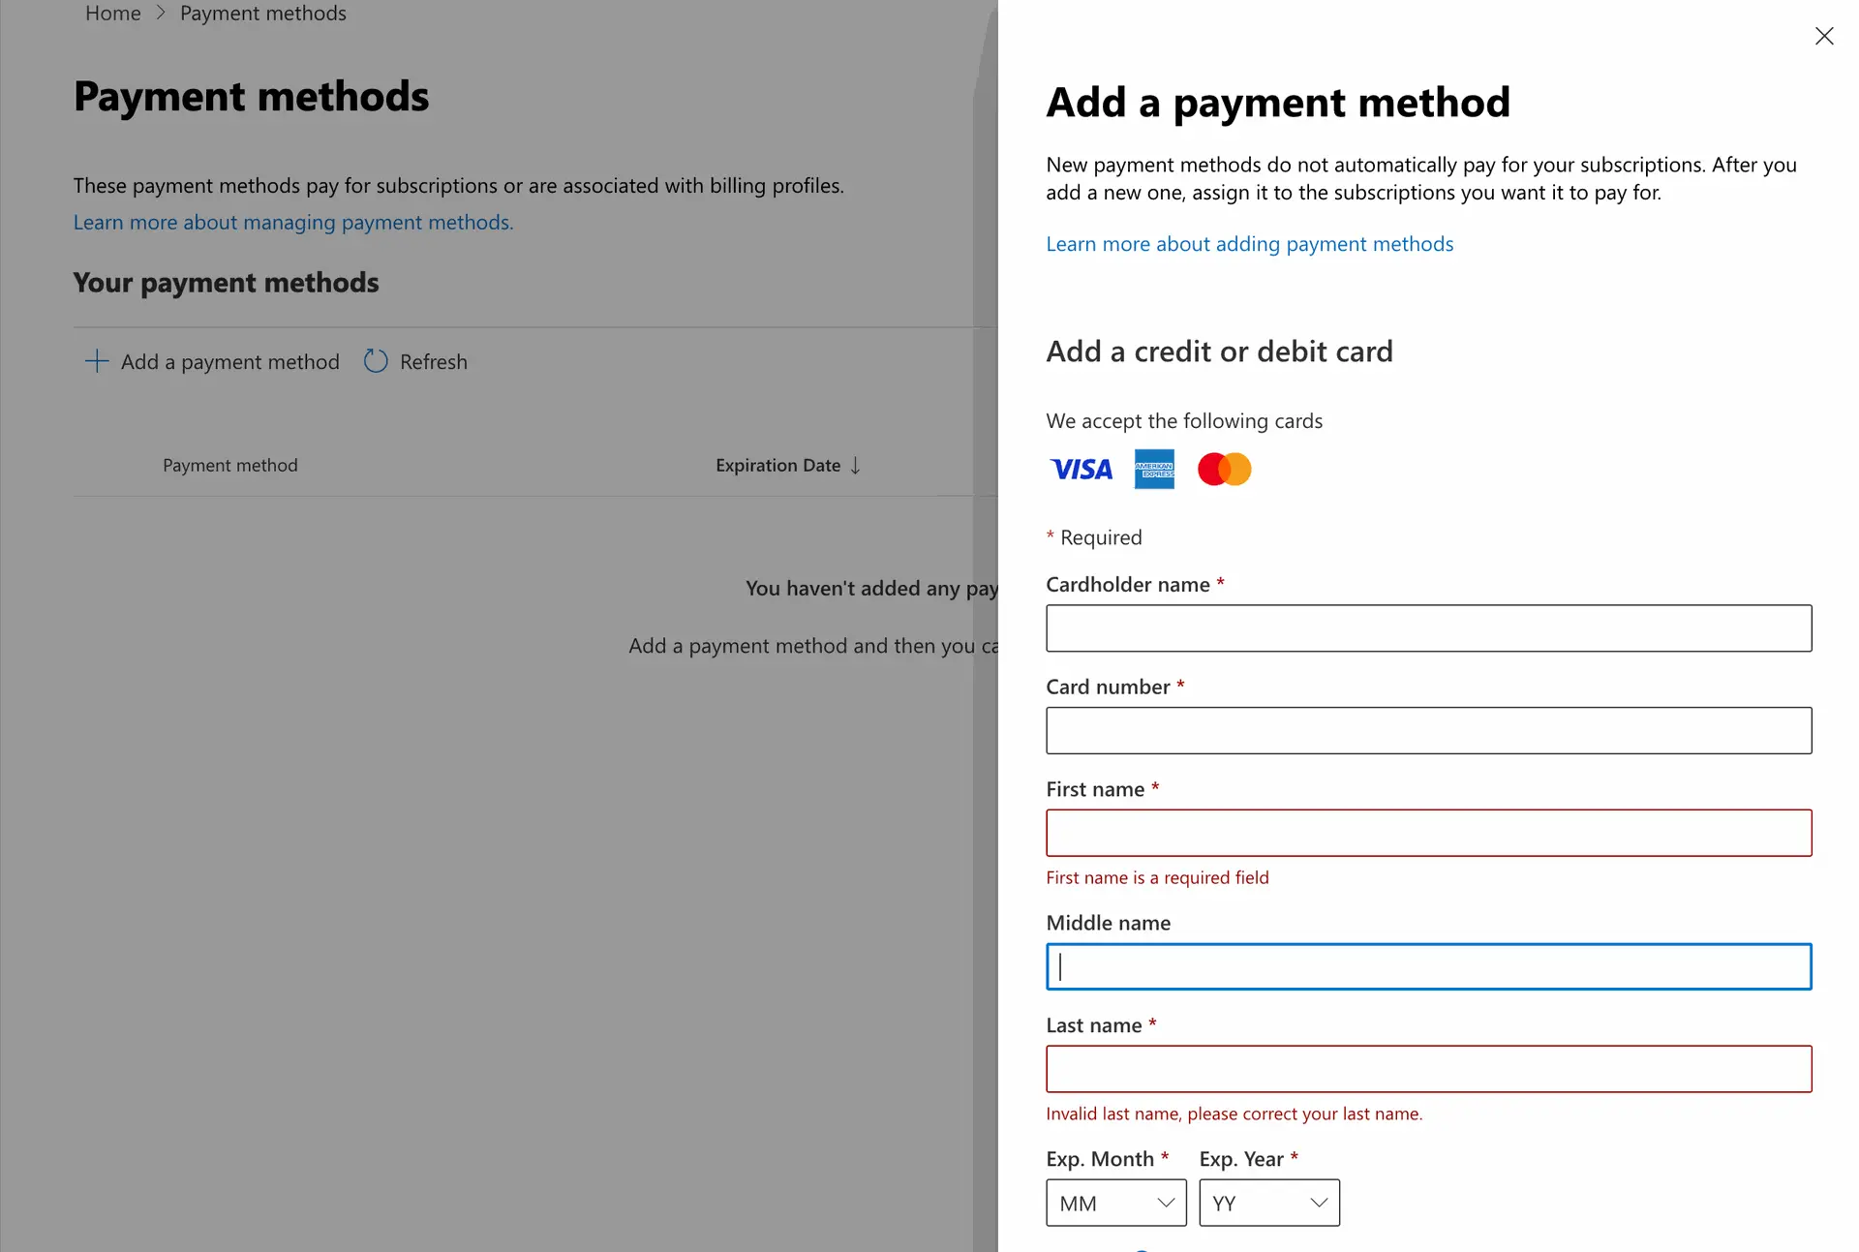Focus the First name input field
This screenshot has width=1859, height=1252.
click(x=1428, y=833)
